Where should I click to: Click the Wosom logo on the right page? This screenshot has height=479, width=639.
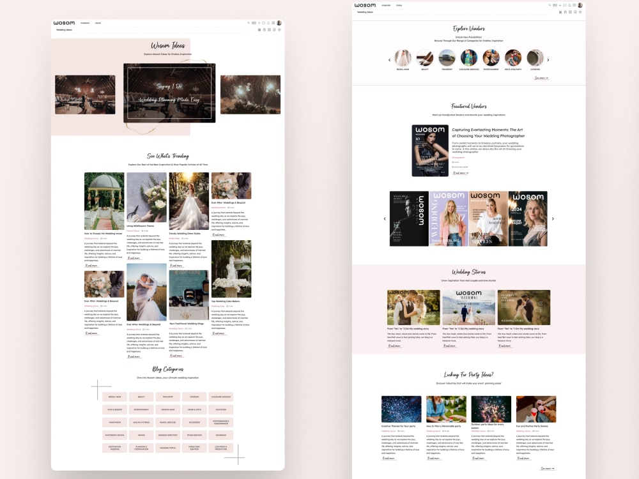(x=365, y=5)
